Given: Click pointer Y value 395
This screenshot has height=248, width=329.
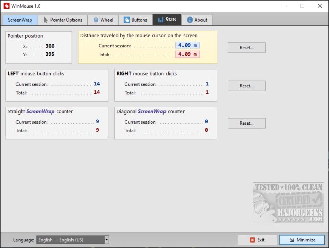Looking at the screenshot, I should point(50,54).
